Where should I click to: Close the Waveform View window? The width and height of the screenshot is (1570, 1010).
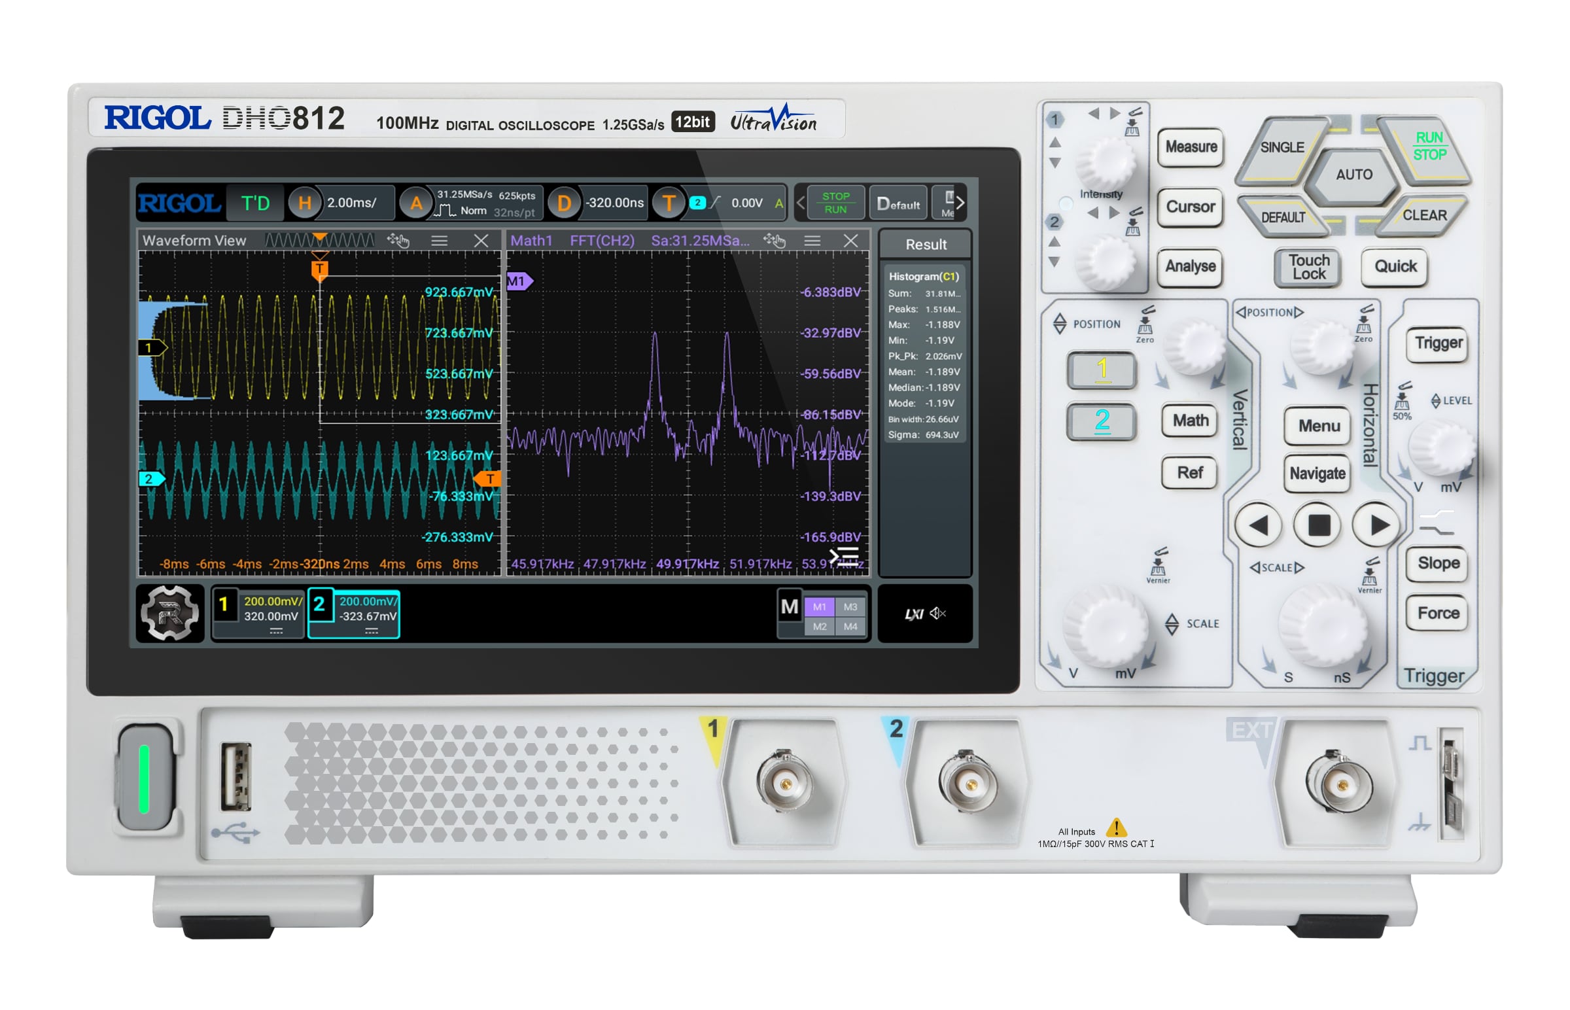481,241
